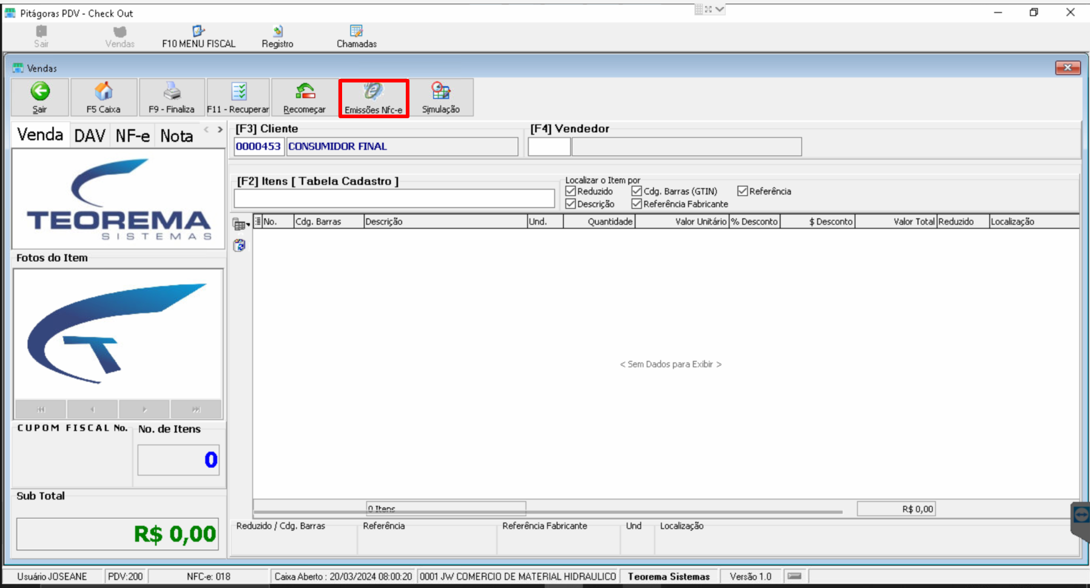Switch to the DAV tab

[90, 136]
